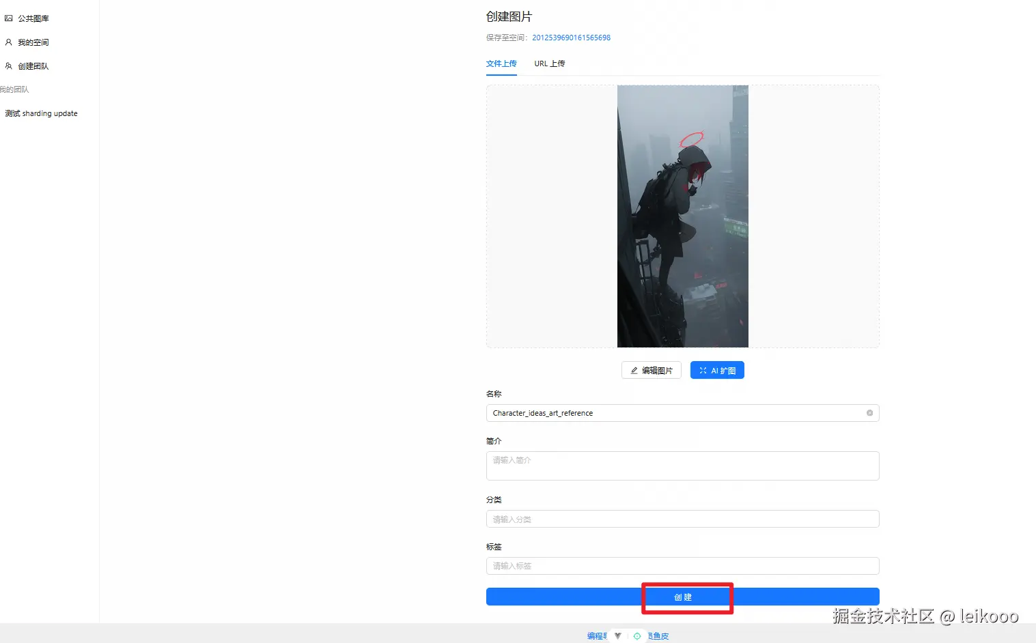
Task: Switch to the 文件上传 tab
Action: 501,63
